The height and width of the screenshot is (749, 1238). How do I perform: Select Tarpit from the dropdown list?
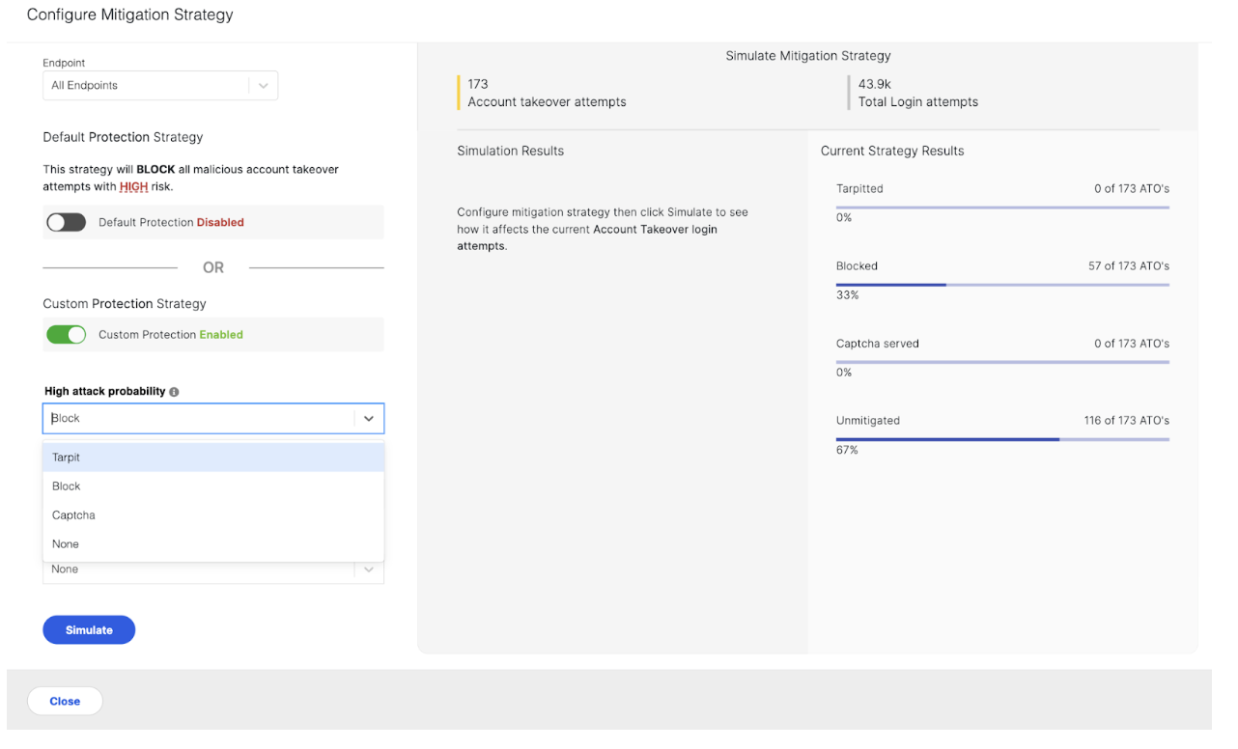point(67,458)
